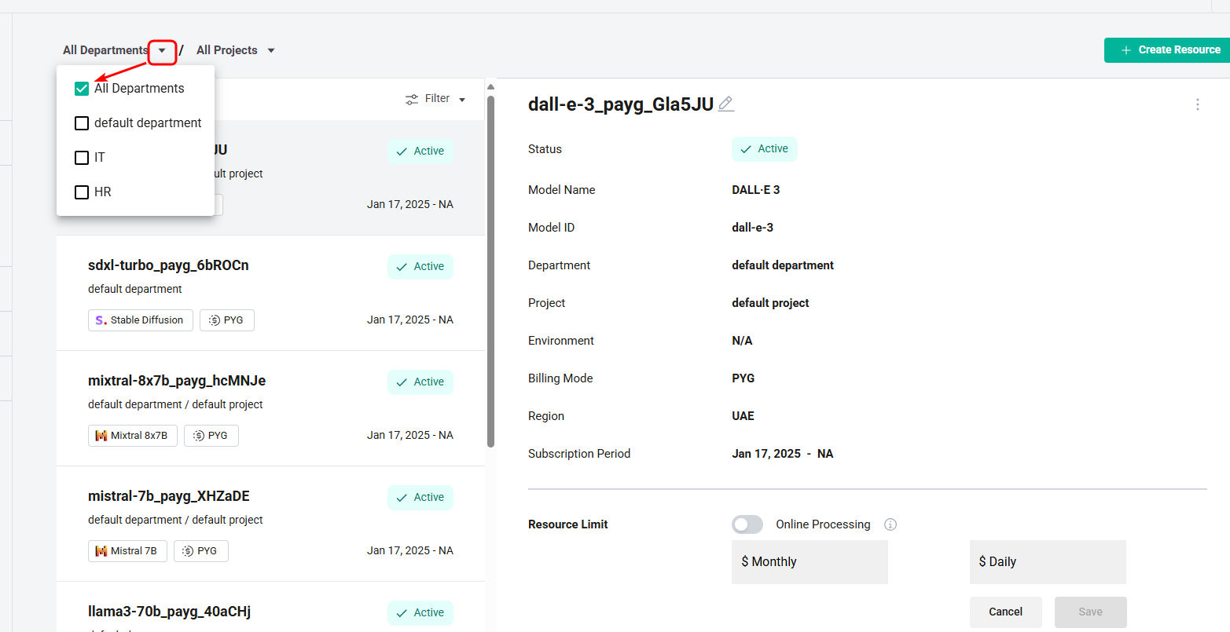The image size is (1230, 632).
Task: Click the pencil icon to rename dall-e-3_payg_Gla5JU
Action: click(725, 103)
